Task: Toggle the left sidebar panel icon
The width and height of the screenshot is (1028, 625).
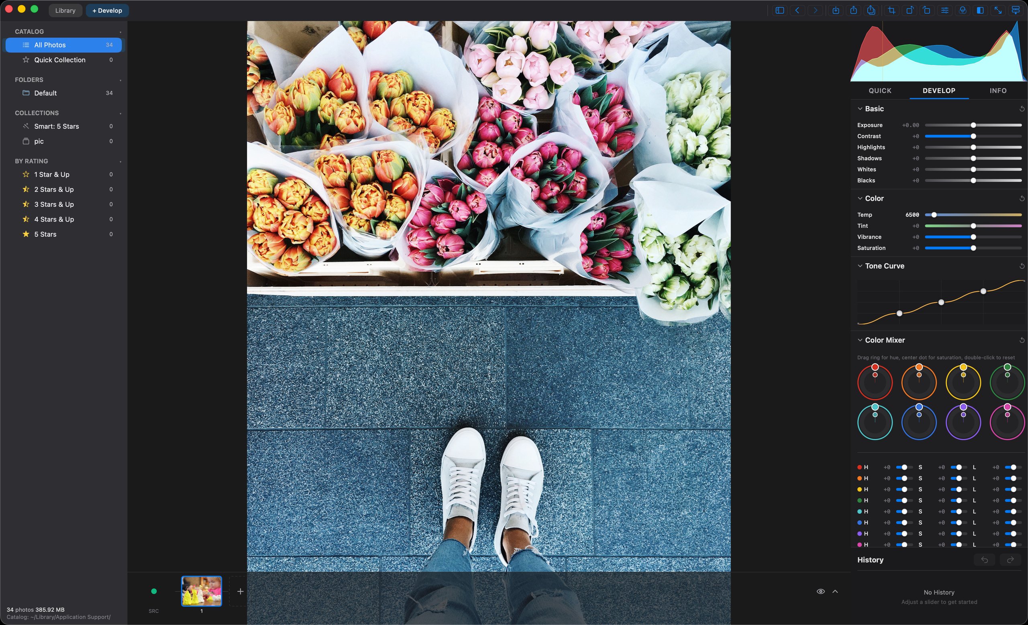Action: click(x=779, y=10)
